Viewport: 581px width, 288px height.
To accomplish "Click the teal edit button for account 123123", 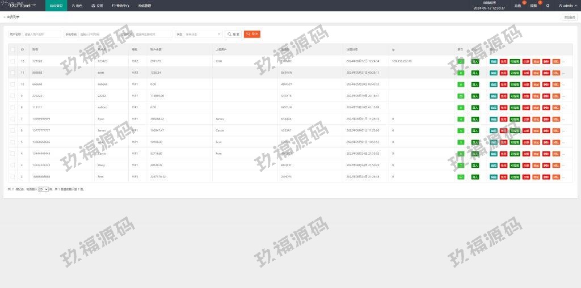I will (494, 61).
